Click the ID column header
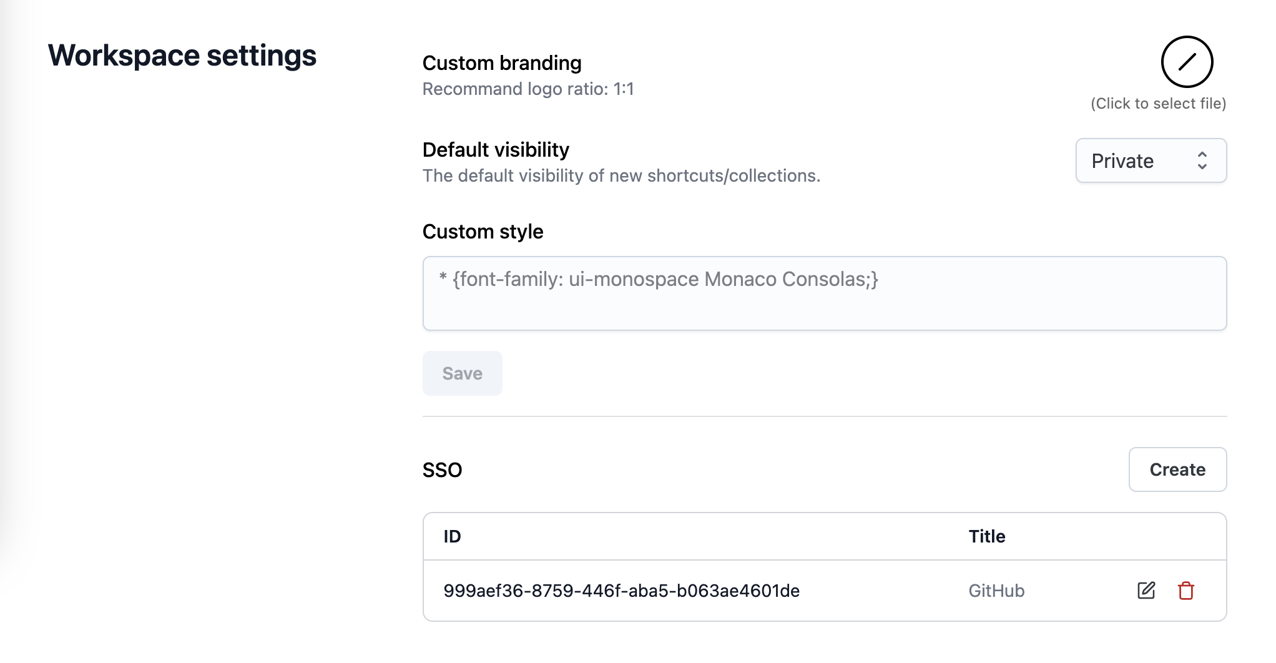The width and height of the screenshot is (1276, 663). coord(452,536)
